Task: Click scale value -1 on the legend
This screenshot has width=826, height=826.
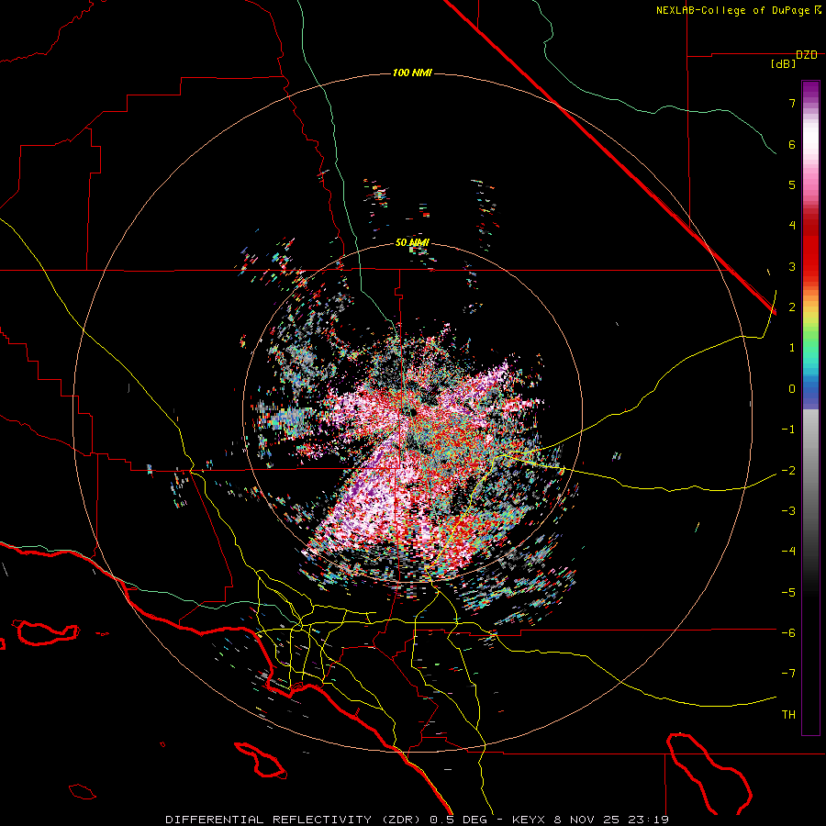Action: [788, 430]
